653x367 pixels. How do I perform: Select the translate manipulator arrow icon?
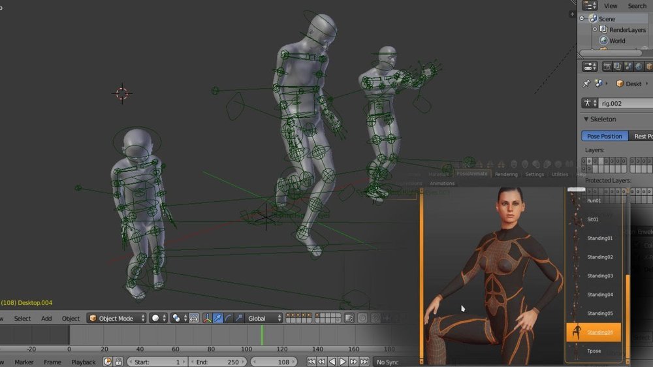217,318
